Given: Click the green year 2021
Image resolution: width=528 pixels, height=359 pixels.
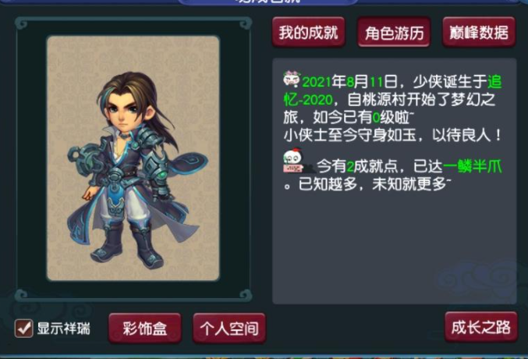Looking at the screenshot, I should pos(317,82).
